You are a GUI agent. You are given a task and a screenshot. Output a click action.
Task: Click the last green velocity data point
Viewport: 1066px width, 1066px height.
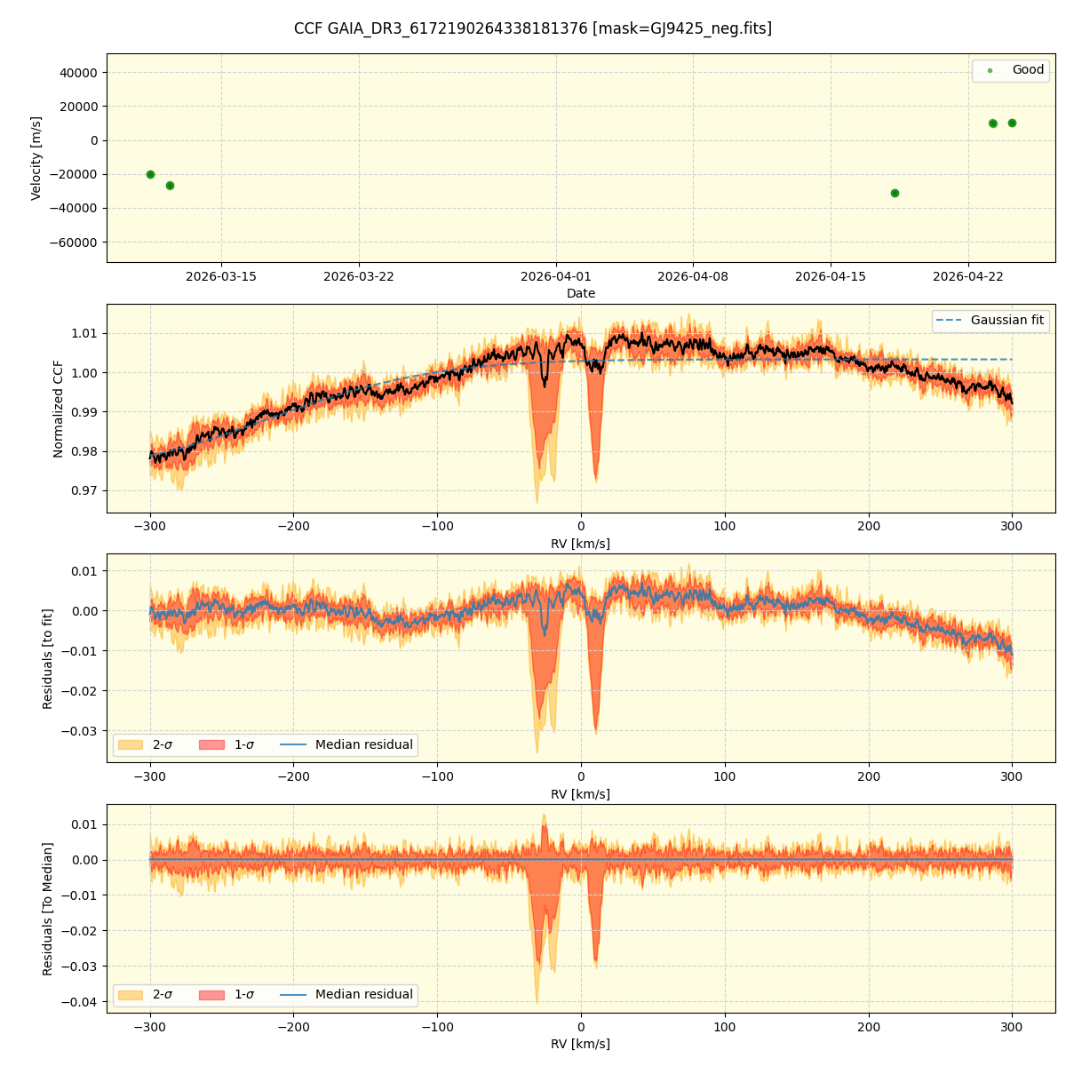1012,123
